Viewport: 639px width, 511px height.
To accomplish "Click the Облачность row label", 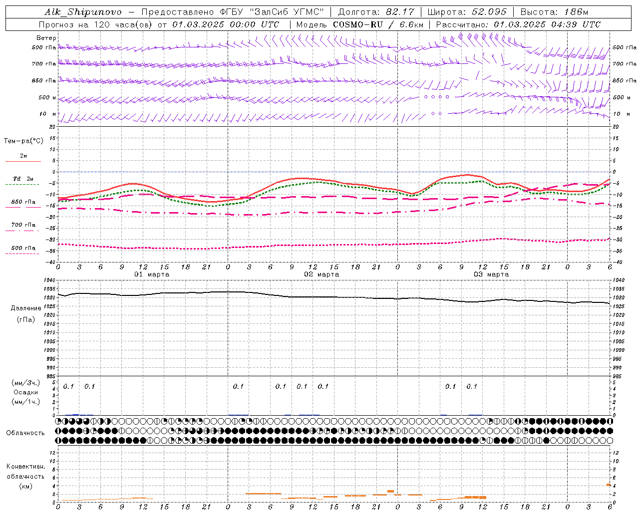I will tap(25, 433).
